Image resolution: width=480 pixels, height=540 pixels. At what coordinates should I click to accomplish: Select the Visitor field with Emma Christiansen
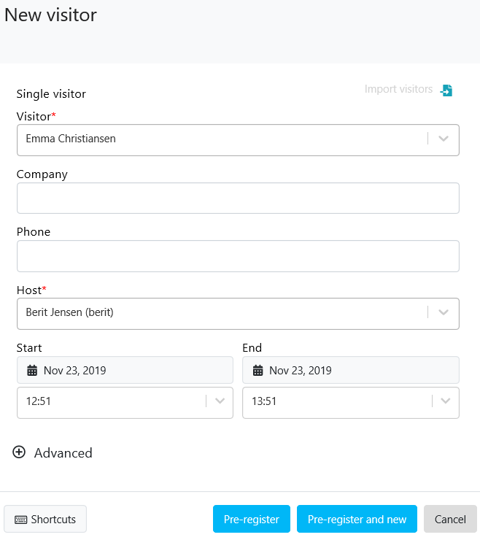point(219,139)
